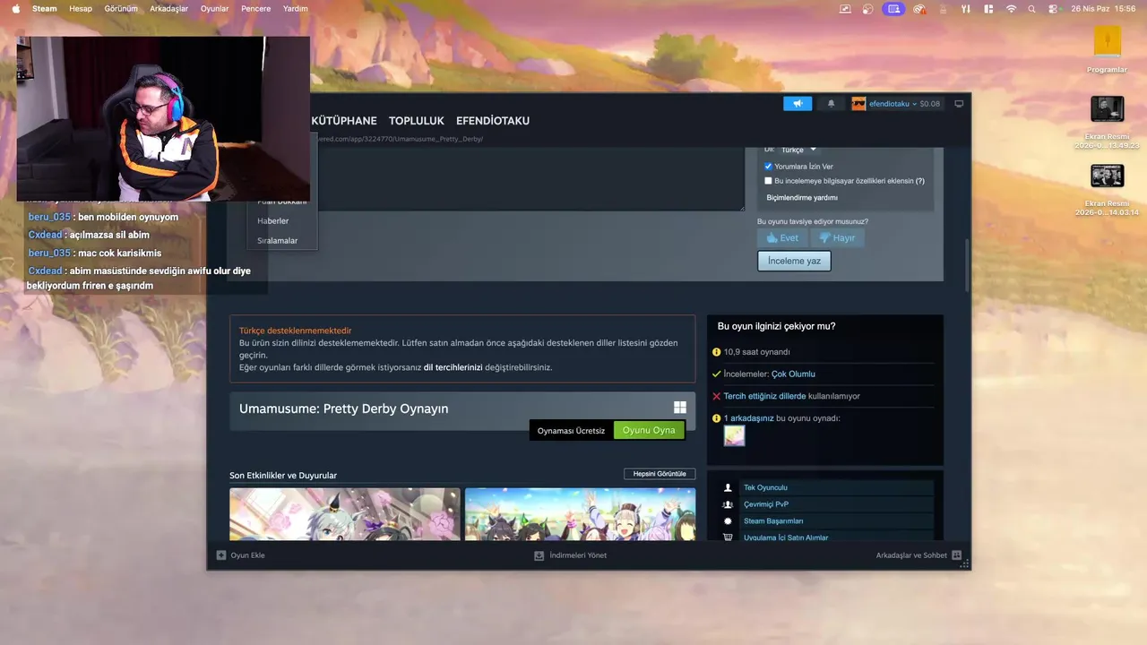The height and width of the screenshot is (645, 1147).
Task: Select Haberler in the dropdown menu
Action: click(x=273, y=221)
